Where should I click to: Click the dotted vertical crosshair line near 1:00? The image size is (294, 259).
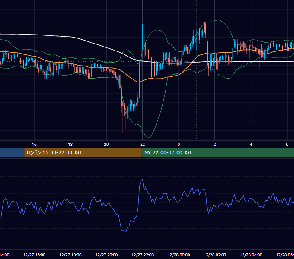coord(197,69)
